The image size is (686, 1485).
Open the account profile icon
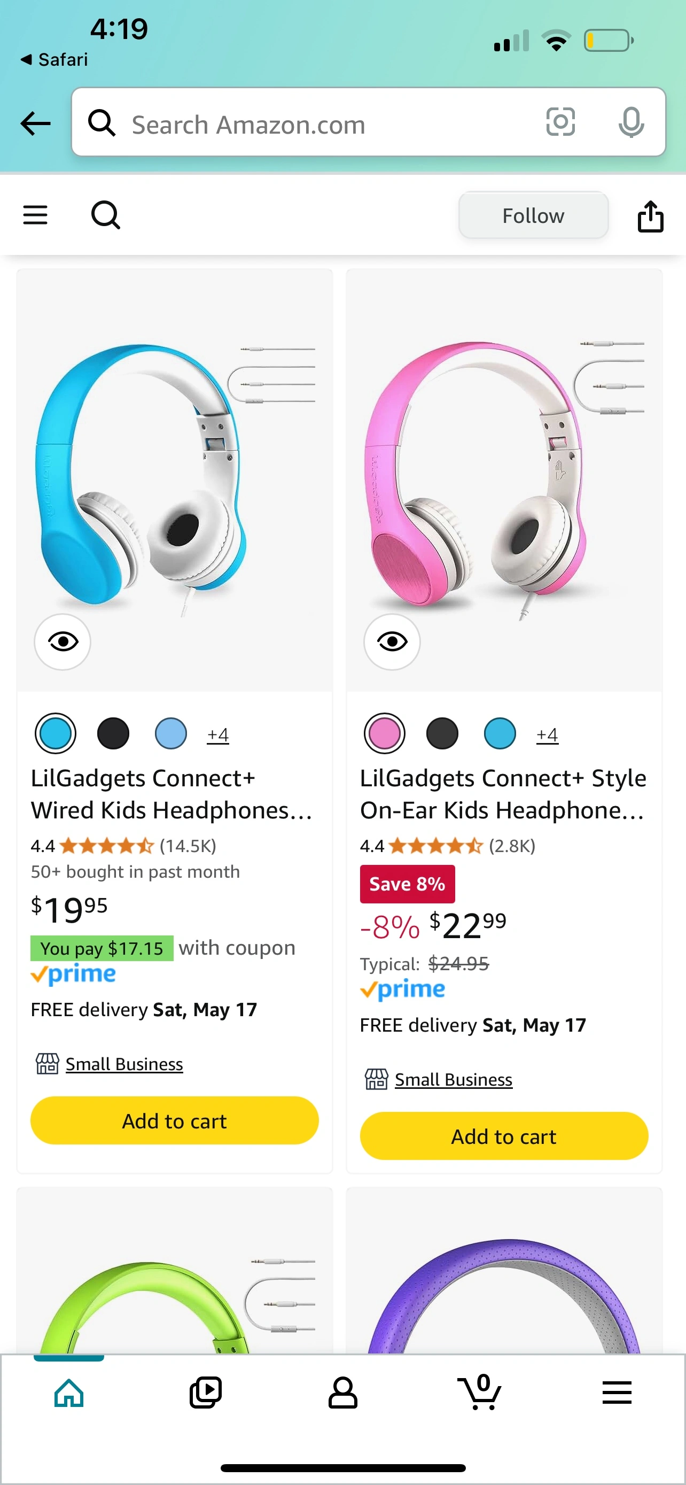click(342, 1393)
